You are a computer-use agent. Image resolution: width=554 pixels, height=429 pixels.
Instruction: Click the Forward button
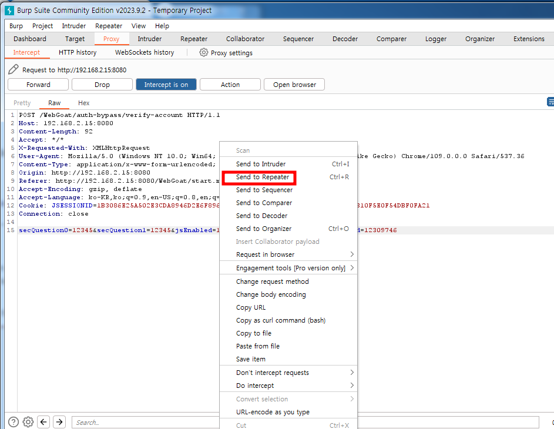[x=38, y=85]
